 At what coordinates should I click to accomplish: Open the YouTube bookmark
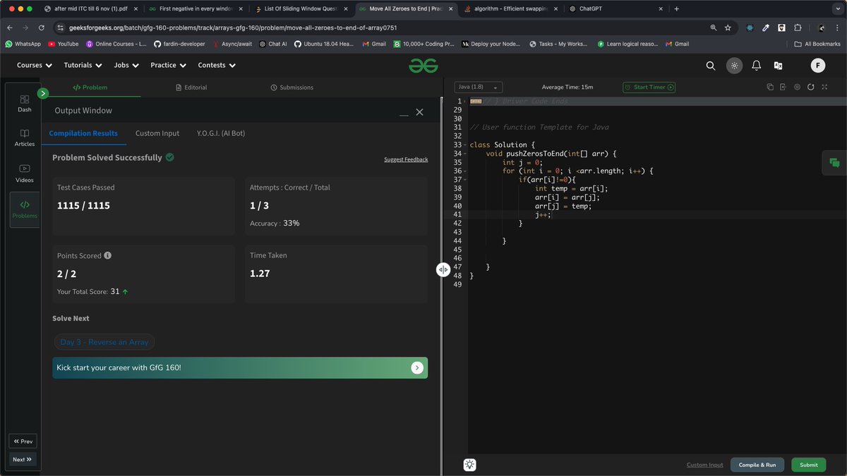point(64,44)
